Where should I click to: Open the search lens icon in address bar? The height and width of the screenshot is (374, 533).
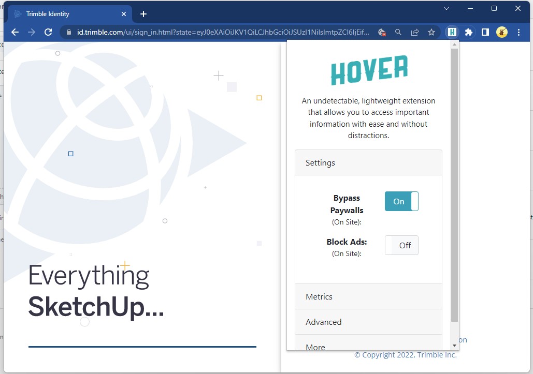click(398, 32)
